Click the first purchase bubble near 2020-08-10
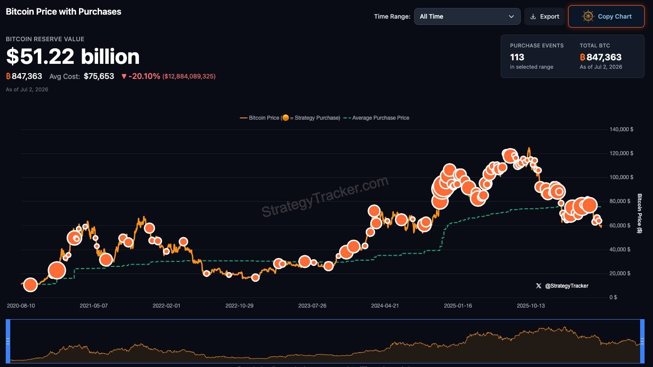Viewport: 653px width, 367px height. (30, 285)
